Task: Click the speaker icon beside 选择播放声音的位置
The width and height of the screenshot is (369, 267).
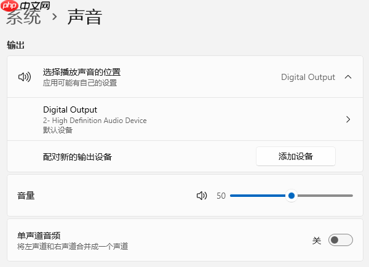Action: pyautogui.click(x=25, y=77)
